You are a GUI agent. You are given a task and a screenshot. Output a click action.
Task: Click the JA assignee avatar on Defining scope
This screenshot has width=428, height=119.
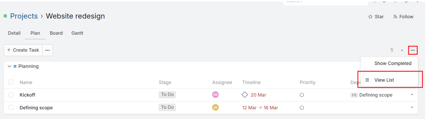pyautogui.click(x=215, y=108)
